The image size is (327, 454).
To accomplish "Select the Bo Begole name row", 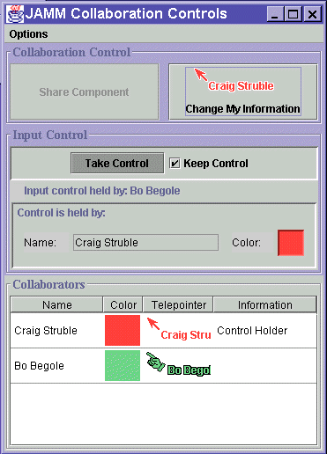I will coord(164,366).
